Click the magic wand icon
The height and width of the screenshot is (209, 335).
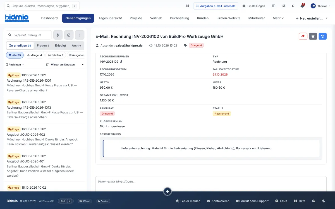click(284, 6)
